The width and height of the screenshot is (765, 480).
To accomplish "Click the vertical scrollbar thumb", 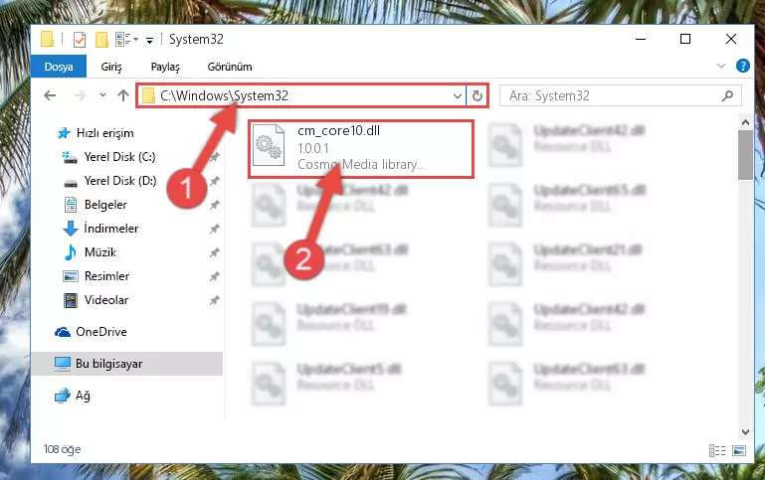I will (745, 155).
